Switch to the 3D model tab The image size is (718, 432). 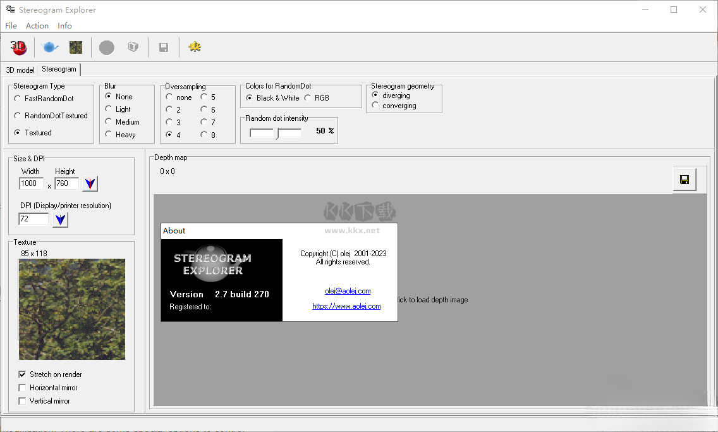click(20, 70)
